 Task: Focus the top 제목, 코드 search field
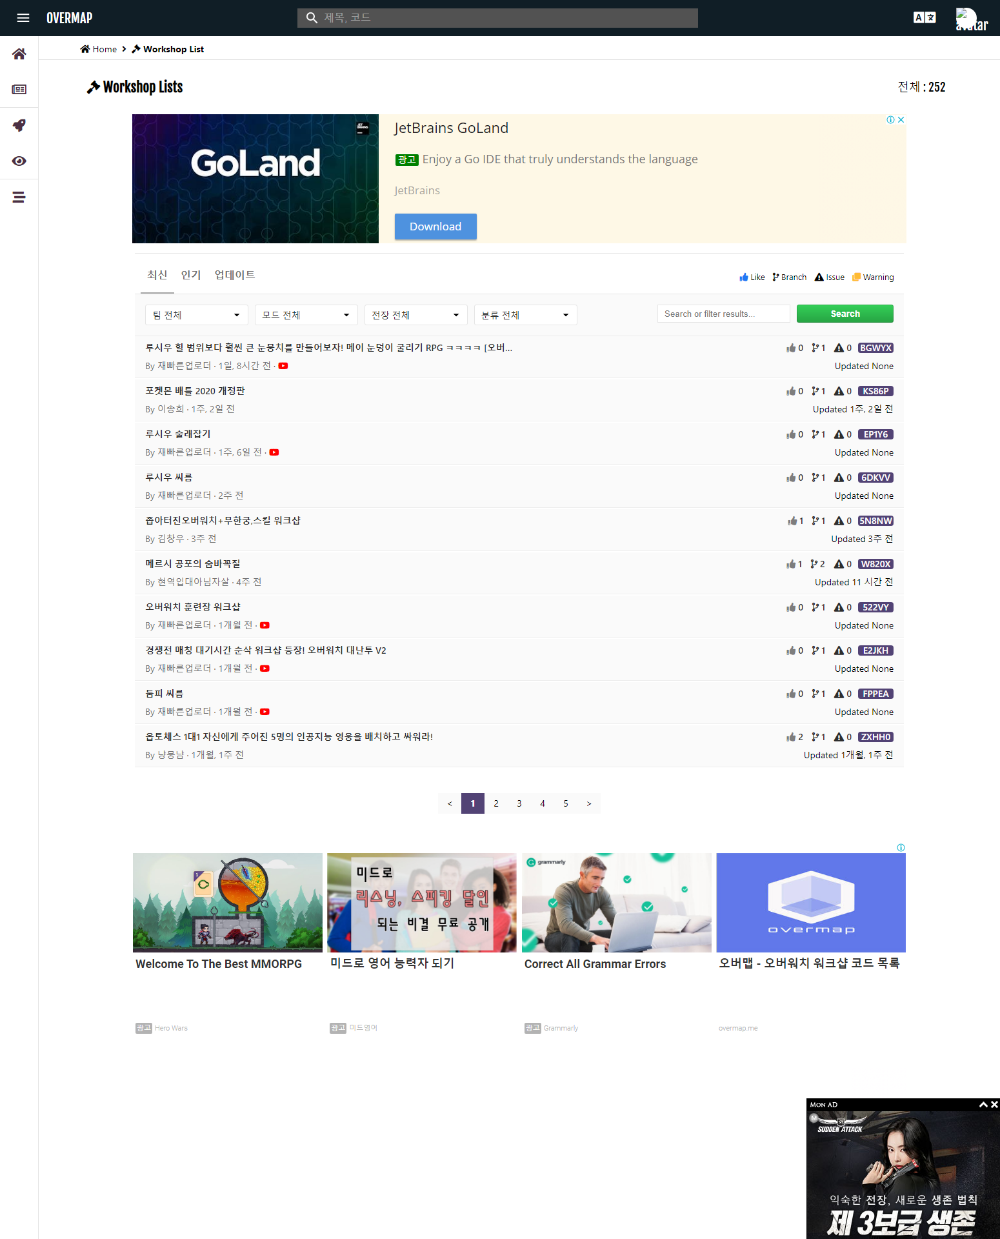coord(497,18)
